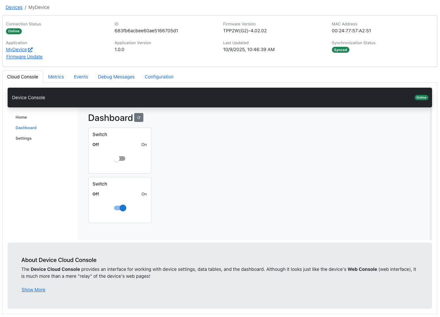
Task: Switch to the Metrics tab
Action: click(56, 77)
